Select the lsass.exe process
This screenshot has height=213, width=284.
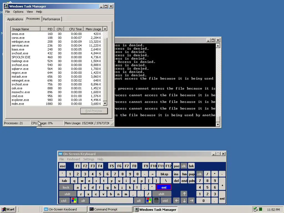57,49
